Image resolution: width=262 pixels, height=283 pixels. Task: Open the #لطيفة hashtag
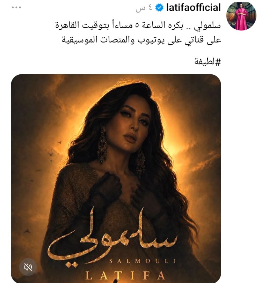pos(208,62)
